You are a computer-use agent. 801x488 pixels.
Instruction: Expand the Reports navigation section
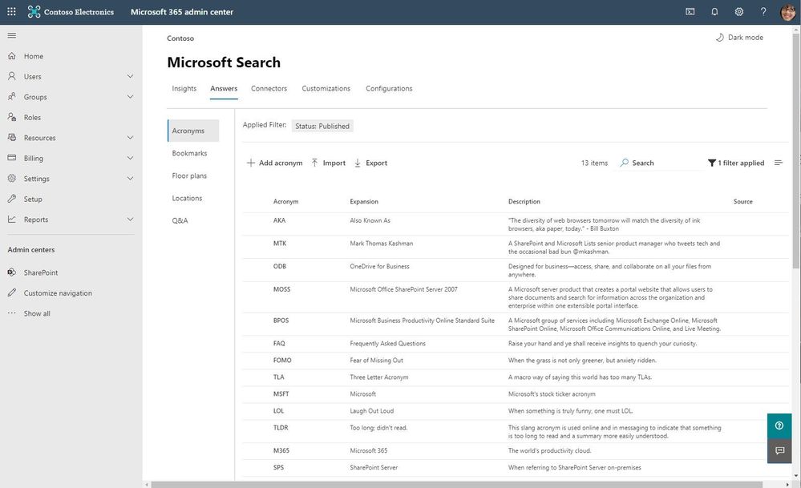click(x=130, y=220)
